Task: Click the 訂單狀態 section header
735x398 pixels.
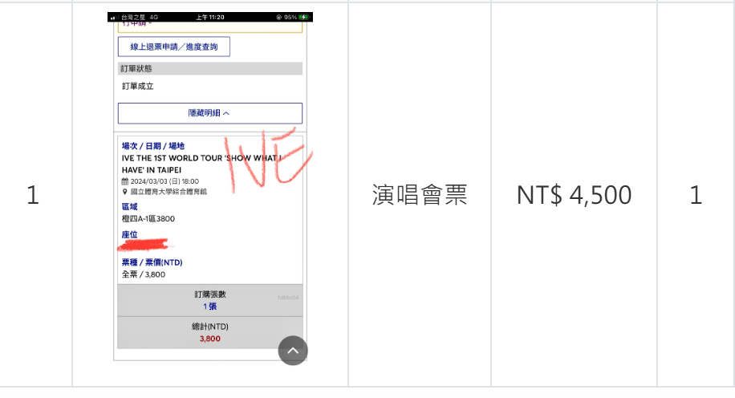Action: click(210, 68)
